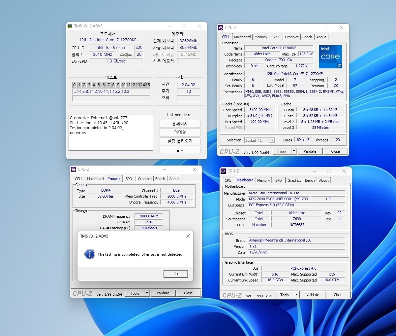This screenshot has height=336, width=396.
Task: Select SPD tab in the Mainboard window
Action: [x=279, y=180]
